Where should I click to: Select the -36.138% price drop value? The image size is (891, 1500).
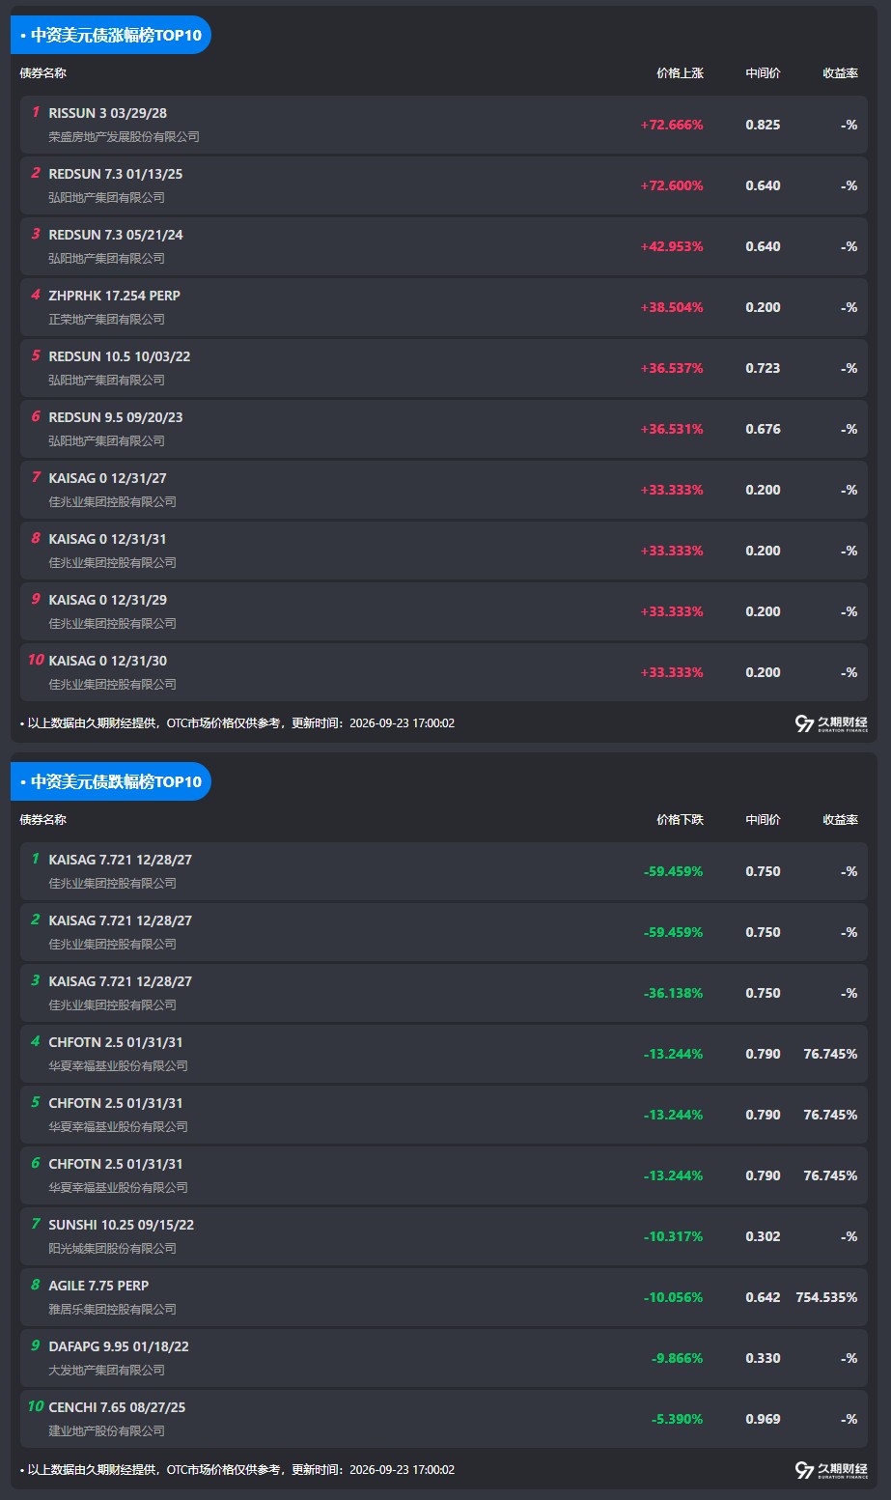coord(673,993)
